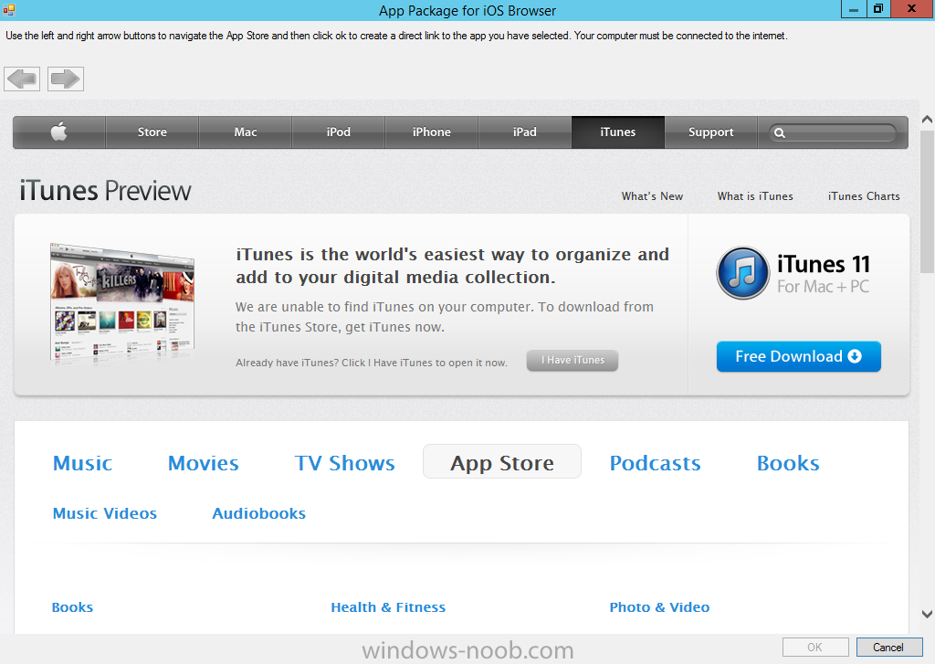View the iTunes Charts link
Screen dimensions: 935x664
tap(864, 196)
